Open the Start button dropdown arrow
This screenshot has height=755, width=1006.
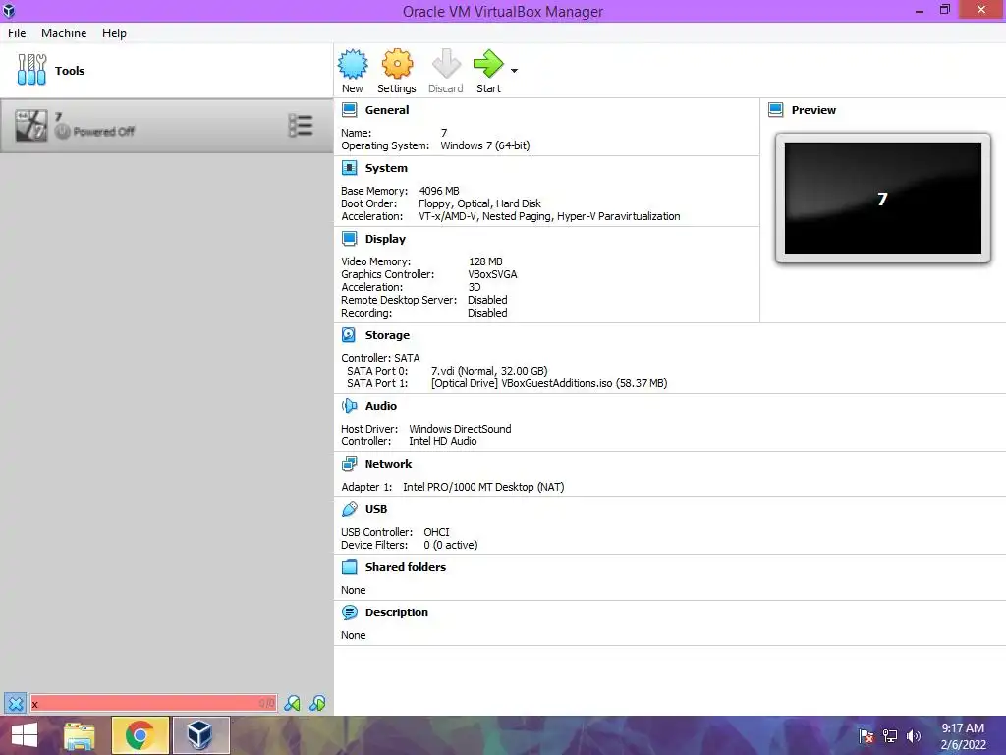point(514,71)
